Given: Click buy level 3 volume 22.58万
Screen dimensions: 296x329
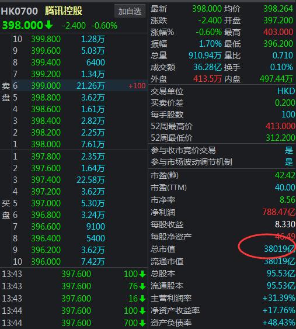Looking at the screenshot, I should pyautogui.click(x=90, y=180).
